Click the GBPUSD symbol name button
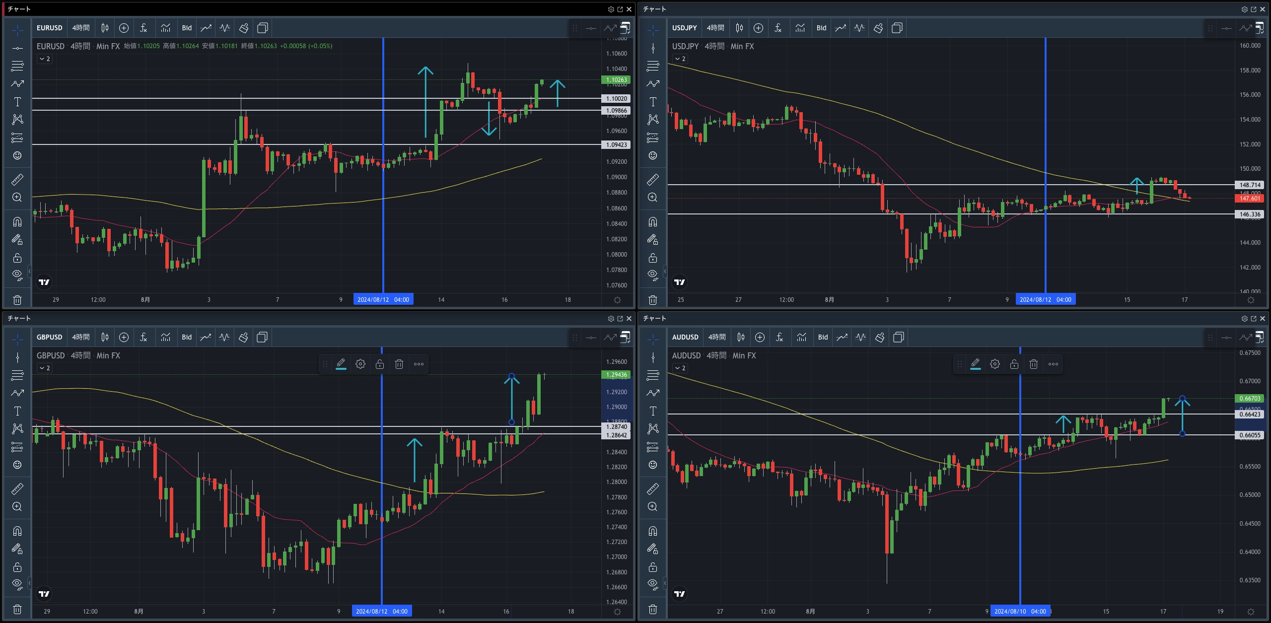Image resolution: width=1271 pixels, height=623 pixels. (50, 337)
